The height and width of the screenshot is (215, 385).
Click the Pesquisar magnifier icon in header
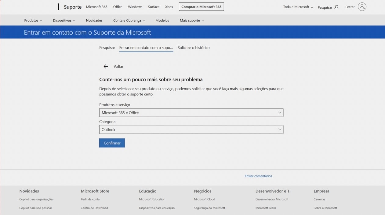click(336, 7)
